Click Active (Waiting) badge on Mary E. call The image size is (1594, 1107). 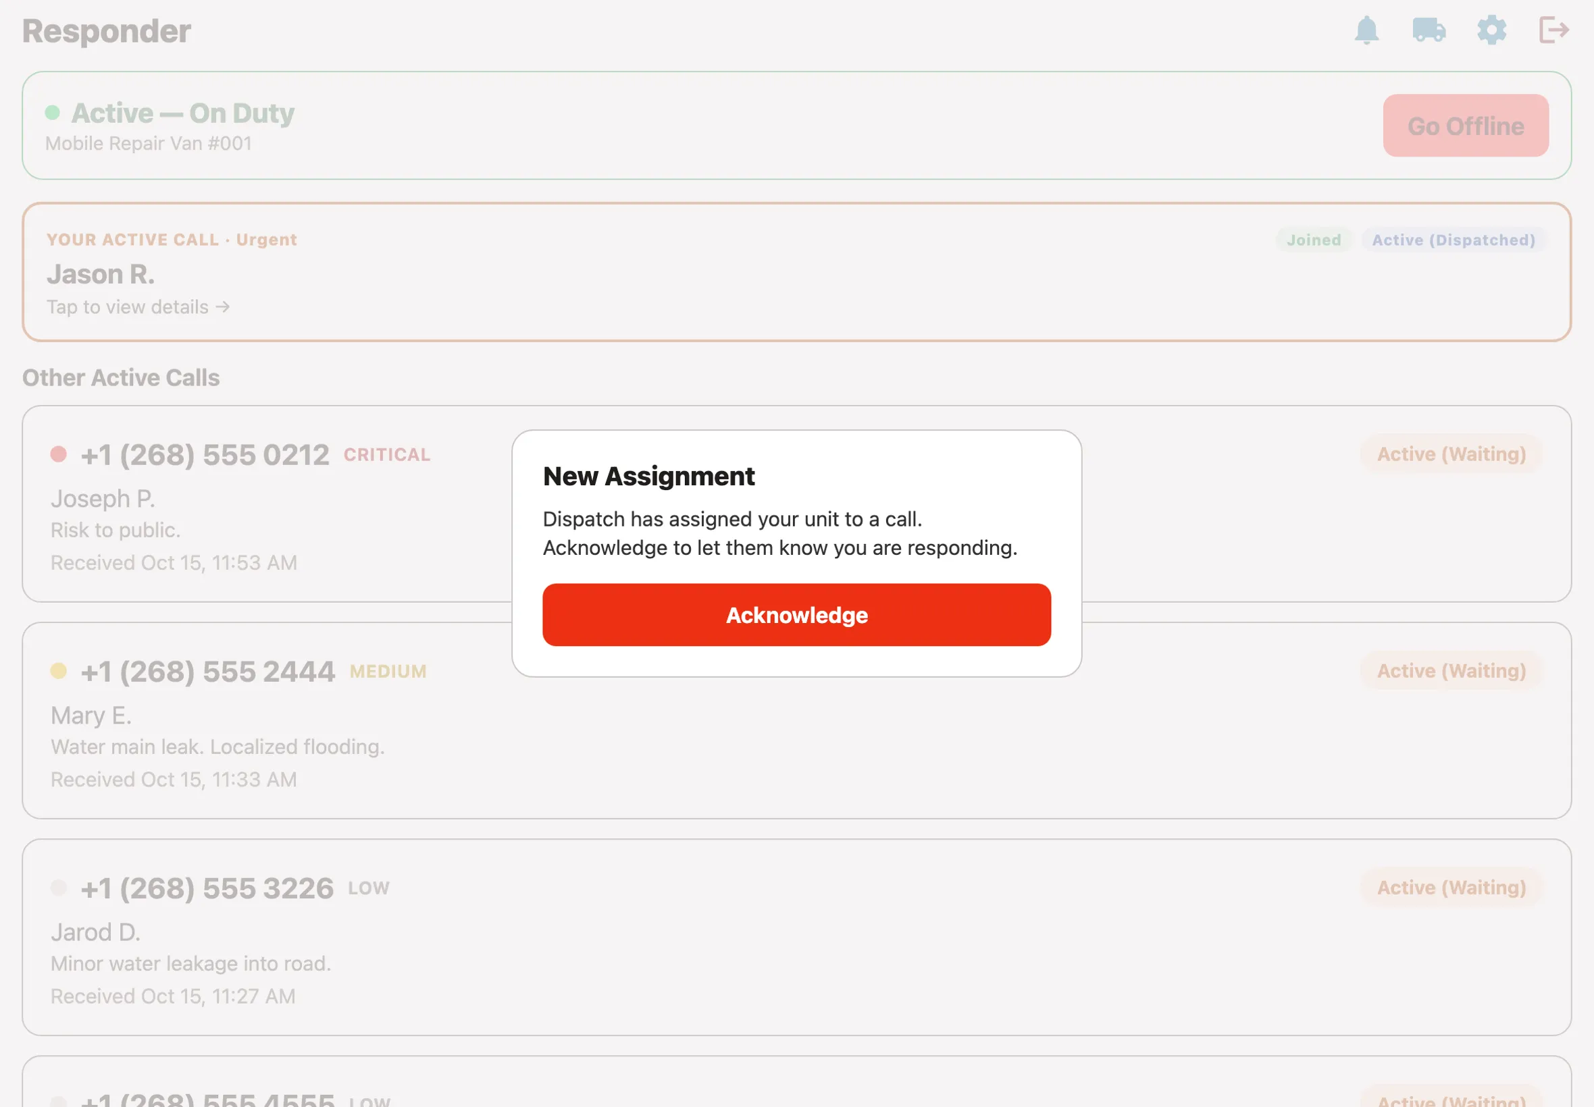[1451, 671]
